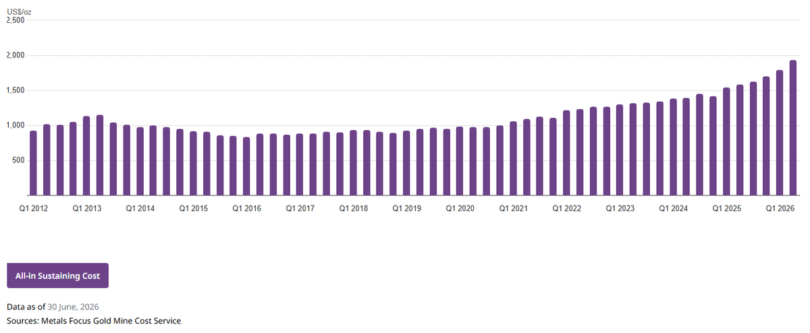The width and height of the screenshot is (810, 333).
Task: Click the Q1 2021 axis label
Action: point(513,209)
